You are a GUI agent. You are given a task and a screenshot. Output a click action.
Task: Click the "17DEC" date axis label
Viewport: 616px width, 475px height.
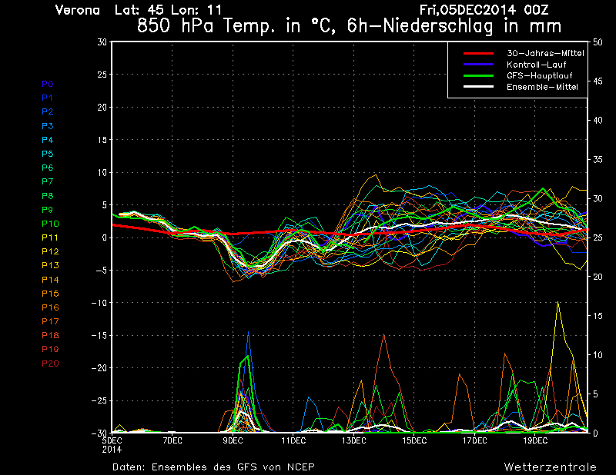coord(474,441)
